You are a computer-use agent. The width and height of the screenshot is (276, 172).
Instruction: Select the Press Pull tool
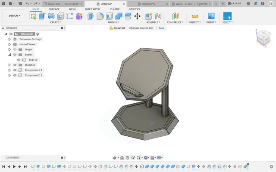[x=91, y=16]
